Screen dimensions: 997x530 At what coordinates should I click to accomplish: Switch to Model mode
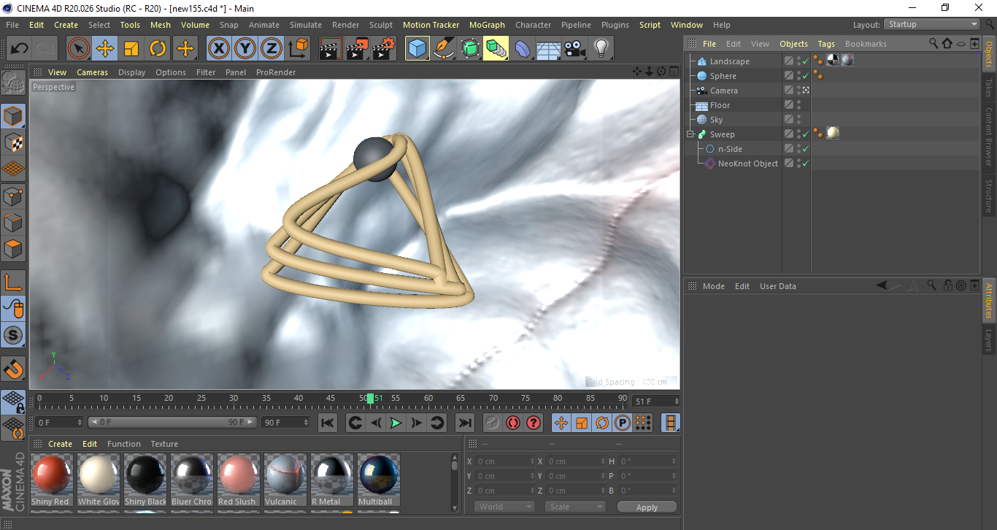pyautogui.click(x=13, y=116)
